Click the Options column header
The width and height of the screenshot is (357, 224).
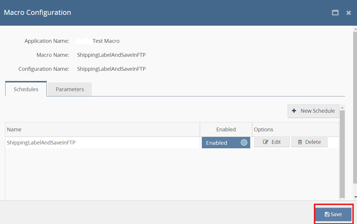tap(264, 130)
